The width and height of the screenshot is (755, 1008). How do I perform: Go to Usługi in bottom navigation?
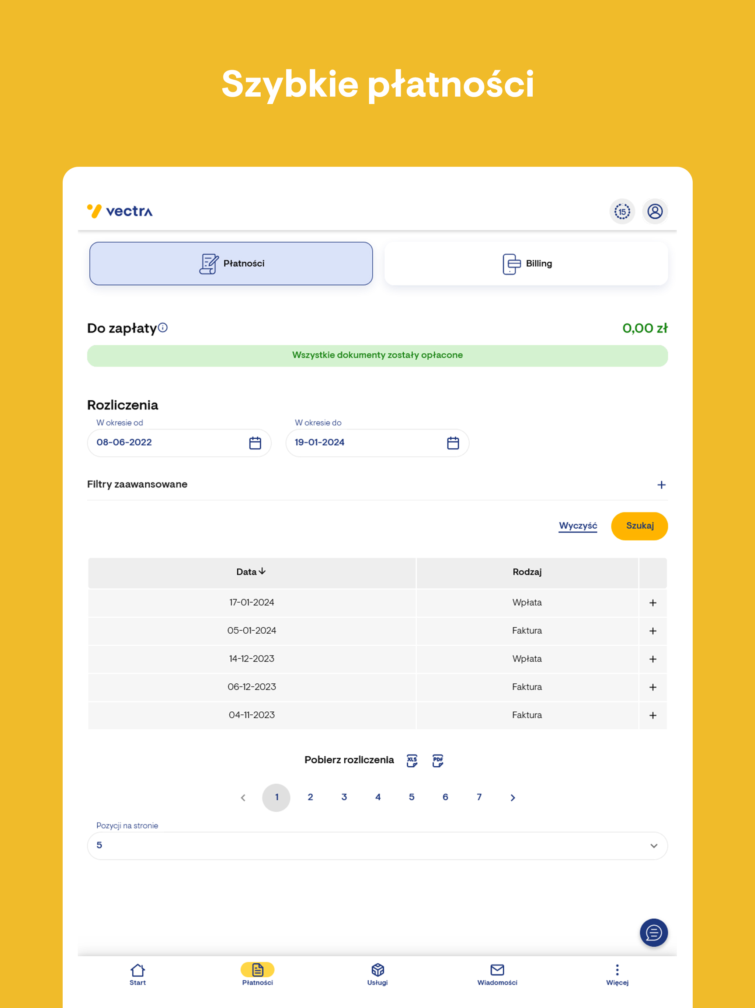pos(377,974)
